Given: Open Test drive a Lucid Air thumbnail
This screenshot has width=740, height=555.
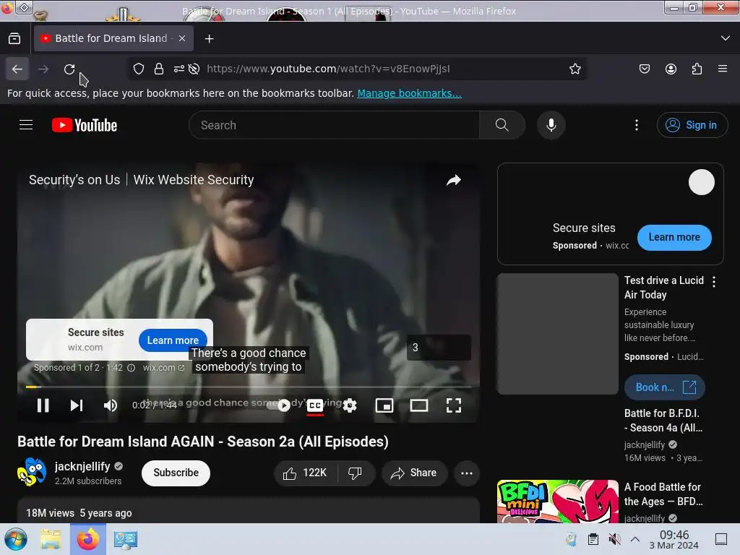Looking at the screenshot, I should 557,334.
